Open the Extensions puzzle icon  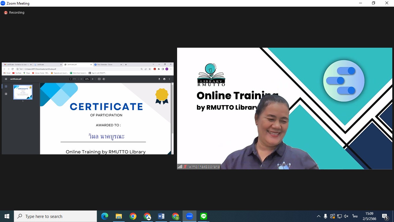click(159, 69)
